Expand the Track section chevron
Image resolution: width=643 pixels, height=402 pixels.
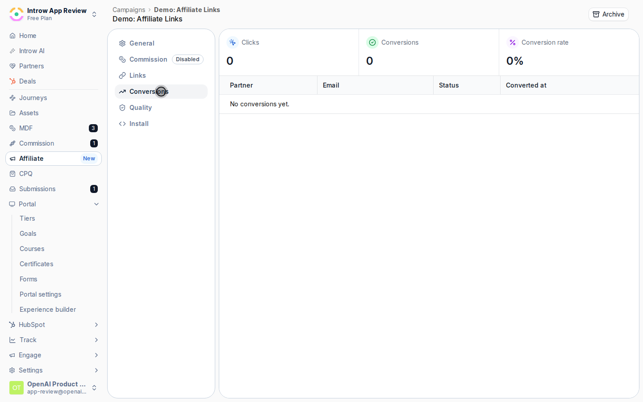click(96, 340)
